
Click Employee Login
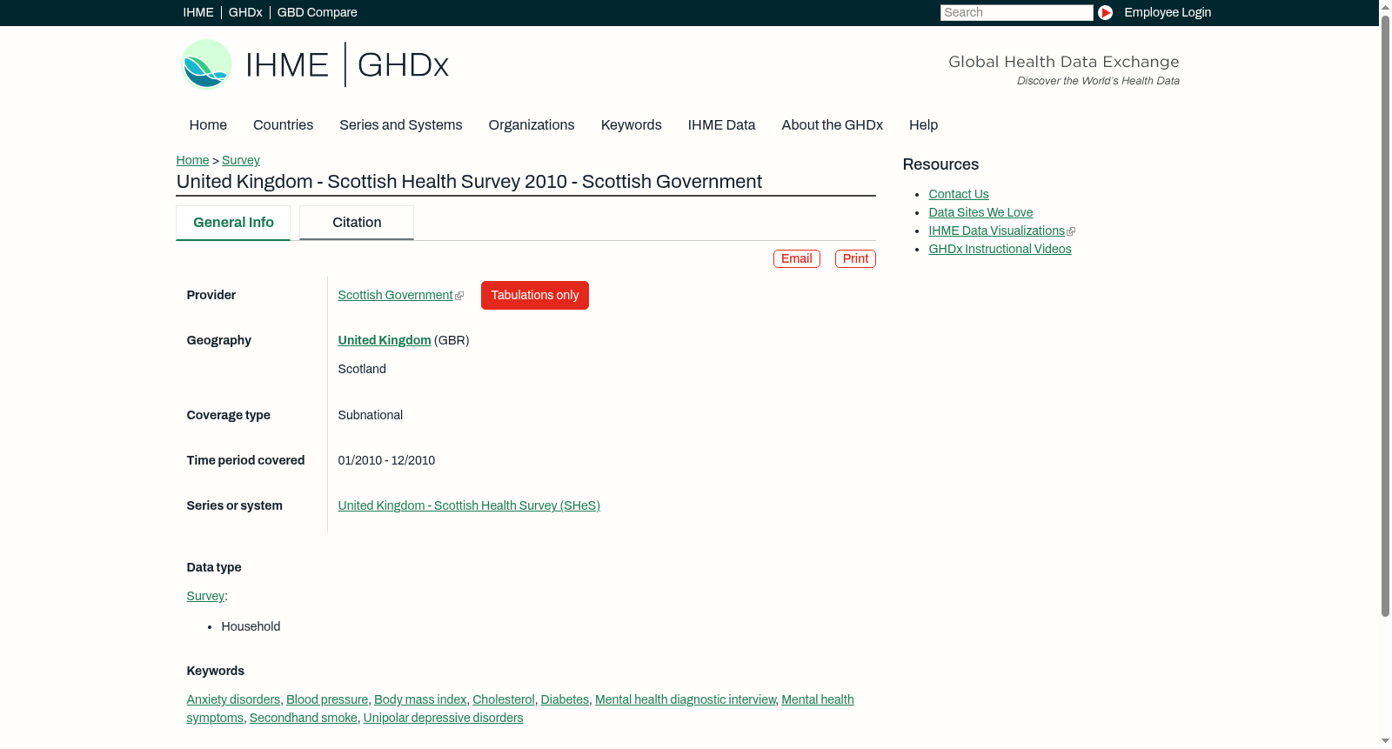[x=1168, y=12]
